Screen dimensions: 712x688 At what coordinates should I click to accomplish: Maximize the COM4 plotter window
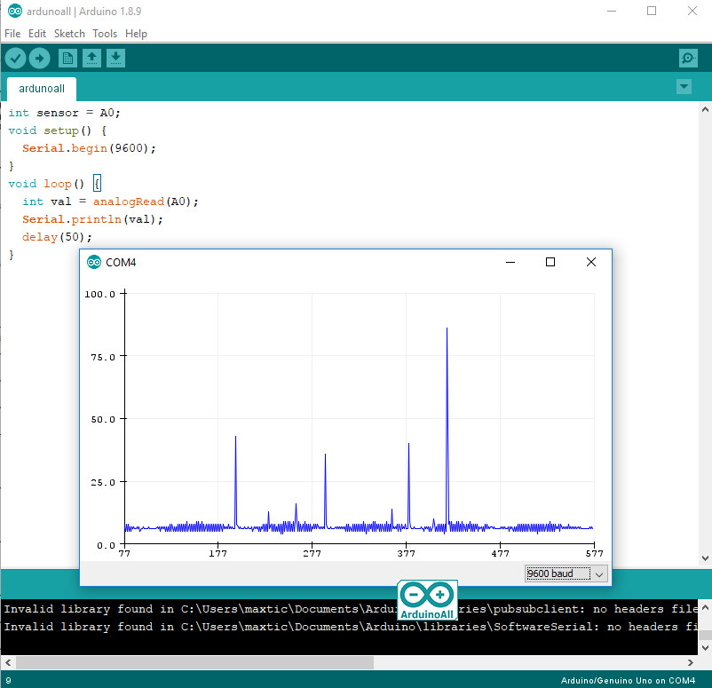550,262
